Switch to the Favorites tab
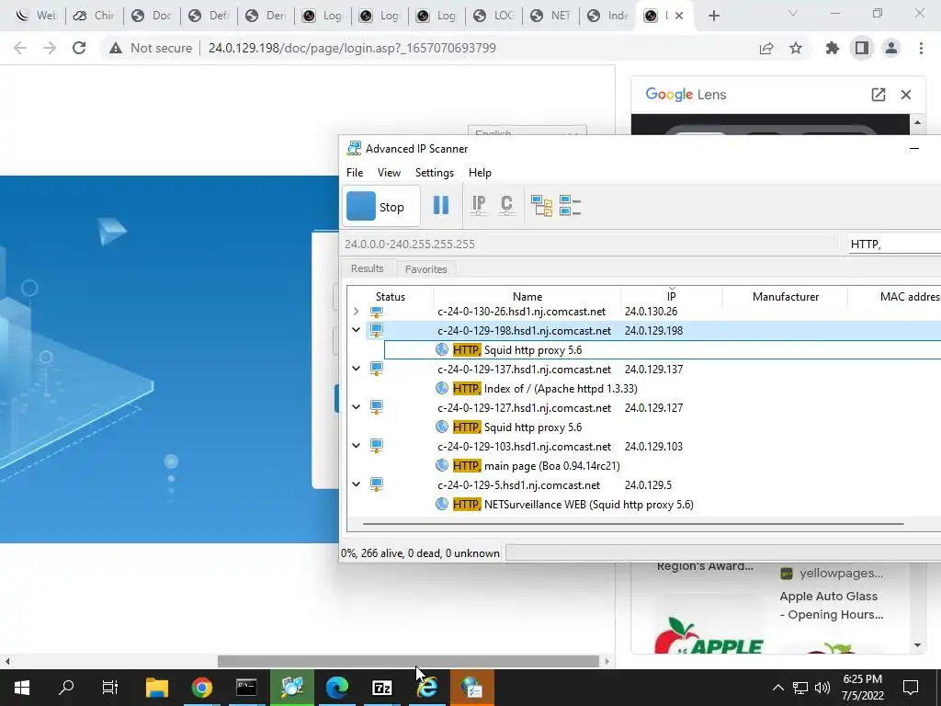This screenshot has height=706, width=941. (x=426, y=269)
